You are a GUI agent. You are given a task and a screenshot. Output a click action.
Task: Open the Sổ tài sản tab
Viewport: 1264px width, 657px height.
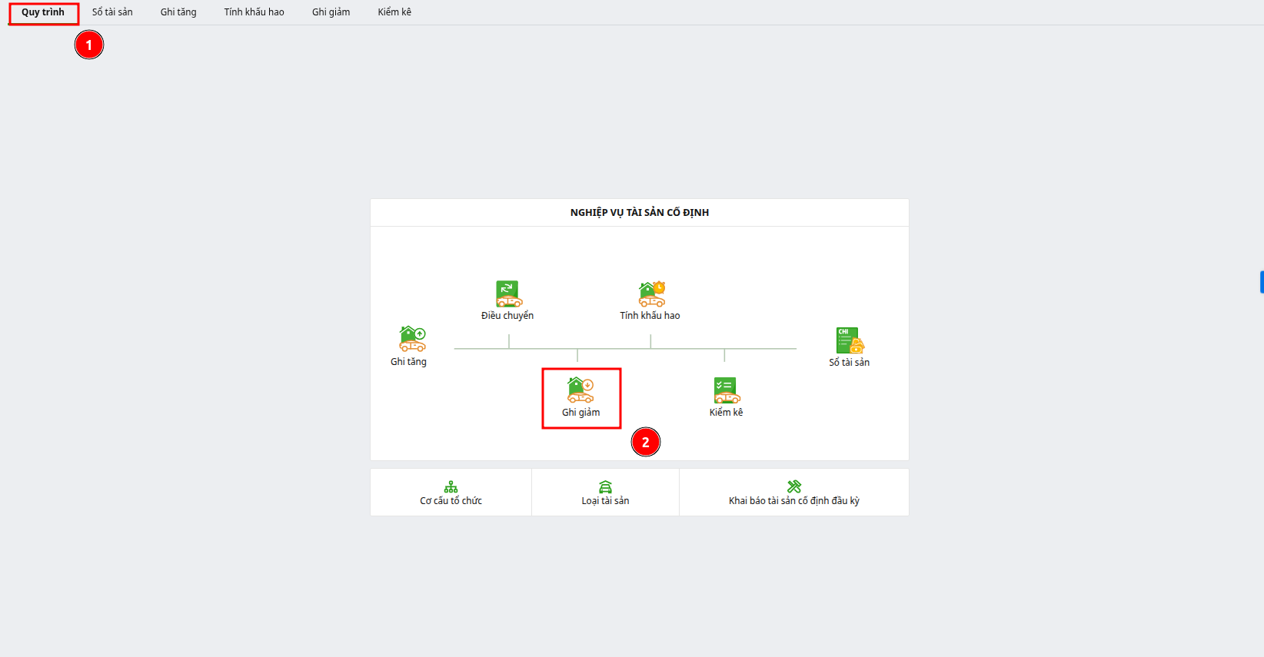tap(112, 12)
